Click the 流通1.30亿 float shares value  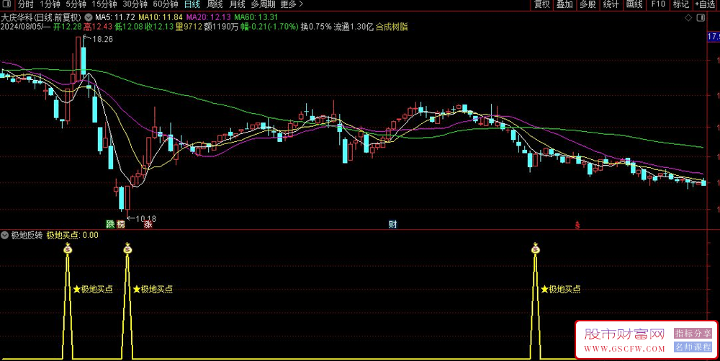click(x=354, y=27)
